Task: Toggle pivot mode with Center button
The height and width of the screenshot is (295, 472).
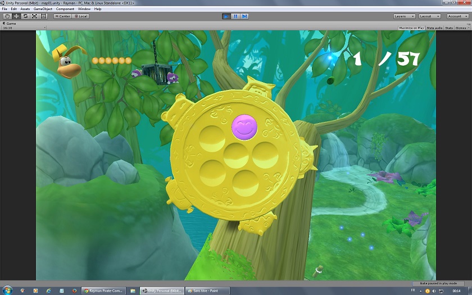Action: pos(62,16)
